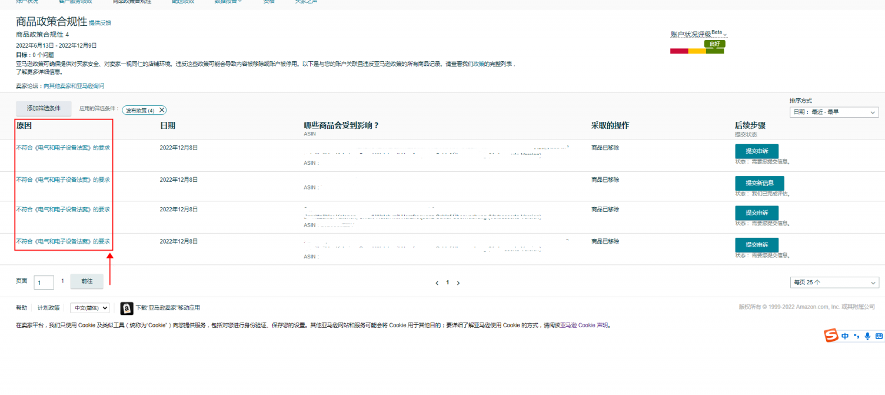Click the Amazon Seller app icon
Screen dimensions: 885x395
coord(127,308)
